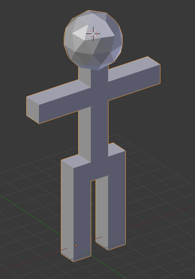Click the dark front face of right arm
This screenshot has width=195, height=279.
pyautogui.click(x=134, y=83)
